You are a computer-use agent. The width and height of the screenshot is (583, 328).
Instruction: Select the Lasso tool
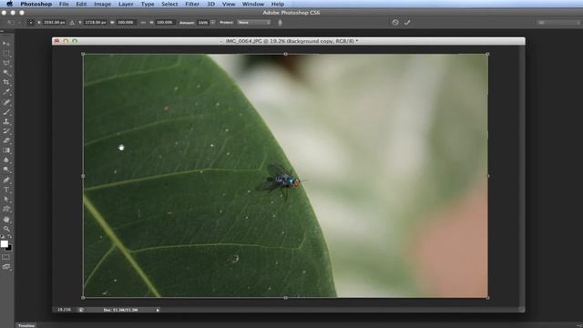(x=6, y=63)
